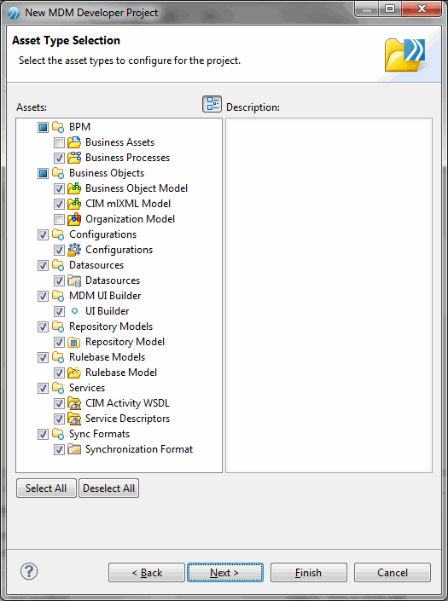The height and width of the screenshot is (601, 448).
Task: Click the Repository Models folder icon
Action: tap(58, 327)
